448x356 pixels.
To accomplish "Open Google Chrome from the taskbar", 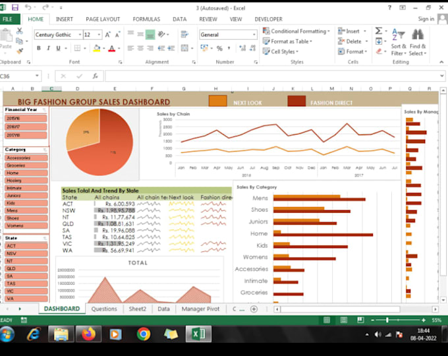I will click(144, 334).
